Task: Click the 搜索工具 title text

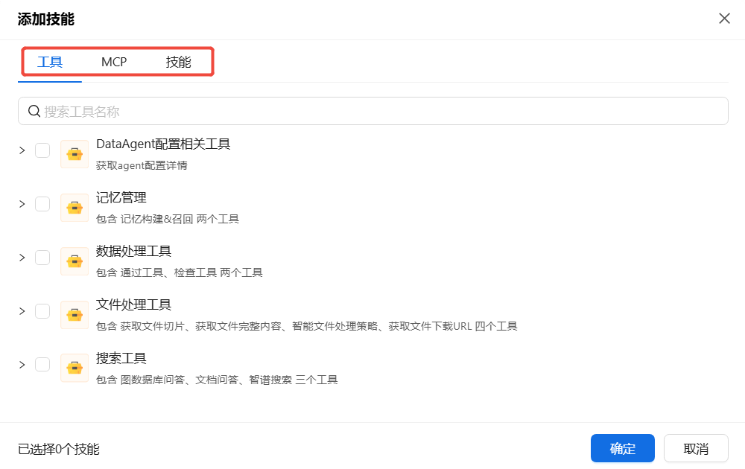Action: [121, 358]
